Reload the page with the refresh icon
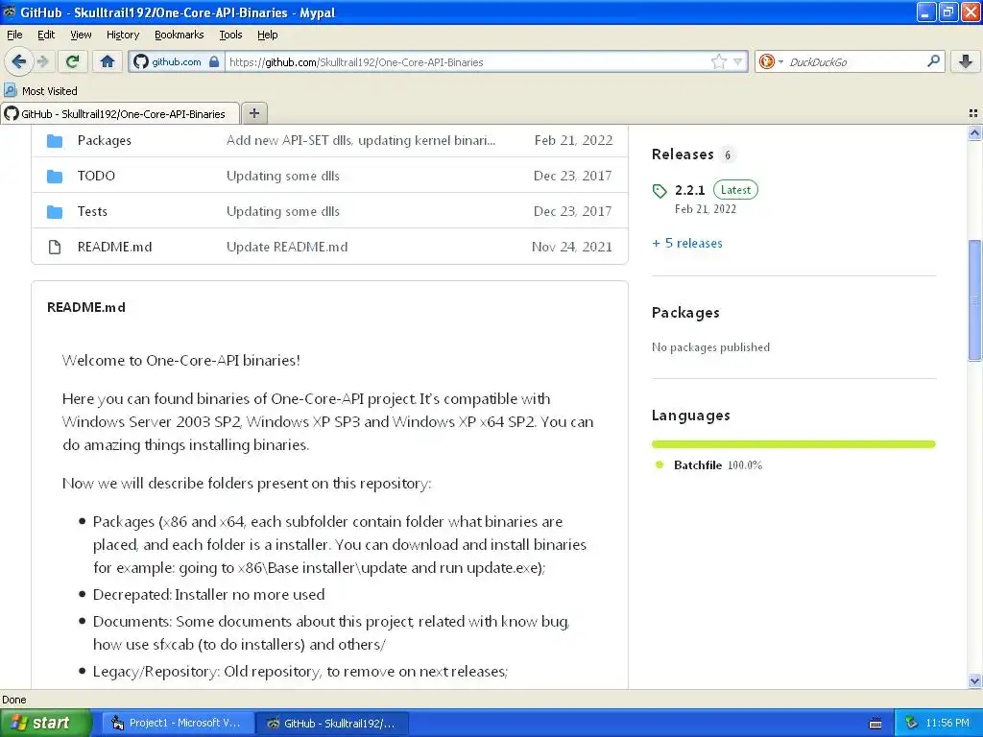The width and height of the screenshot is (983, 737). [72, 61]
